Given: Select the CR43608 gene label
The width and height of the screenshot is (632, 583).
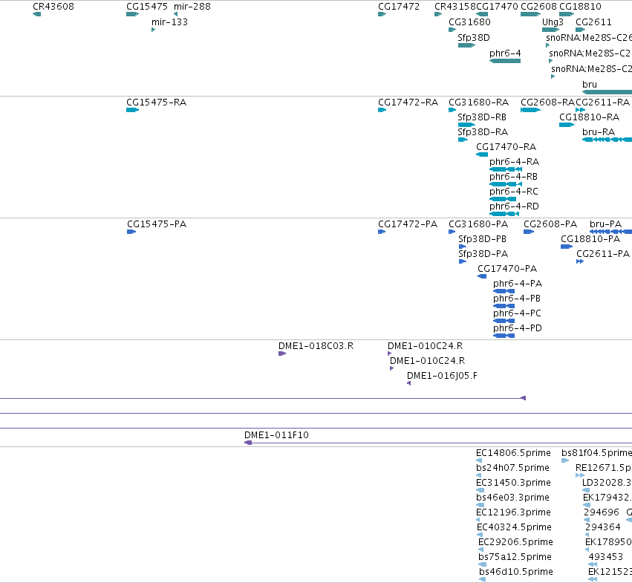Looking at the screenshot, I should pyautogui.click(x=53, y=7).
